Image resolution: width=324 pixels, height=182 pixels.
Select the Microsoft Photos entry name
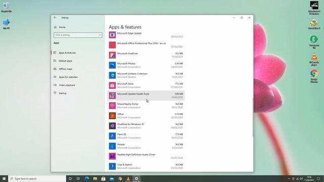click(x=126, y=64)
